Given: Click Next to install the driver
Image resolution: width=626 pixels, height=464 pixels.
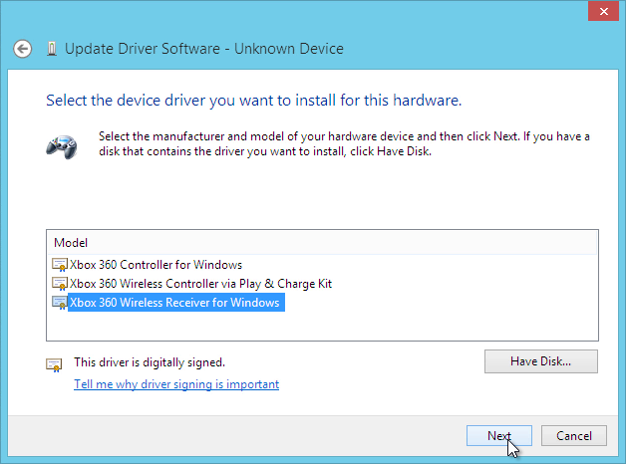Looking at the screenshot, I should (x=499, y=436).
